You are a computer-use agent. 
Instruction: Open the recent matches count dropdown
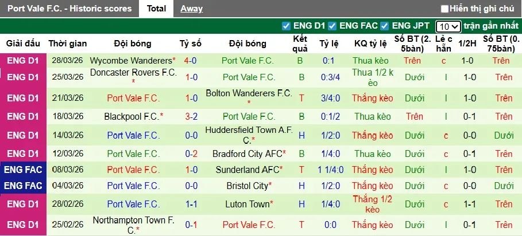point(448,26)
